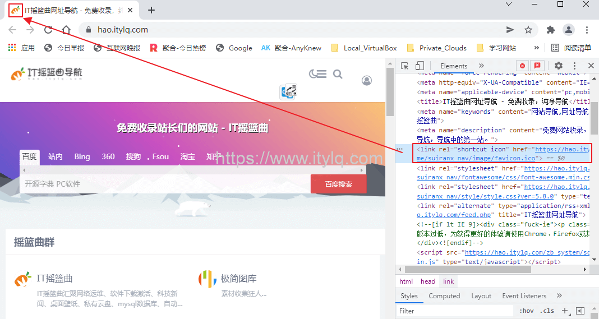
Task: Open the style.css?ver=5.8.0 link
Action: tap(485, 196)
